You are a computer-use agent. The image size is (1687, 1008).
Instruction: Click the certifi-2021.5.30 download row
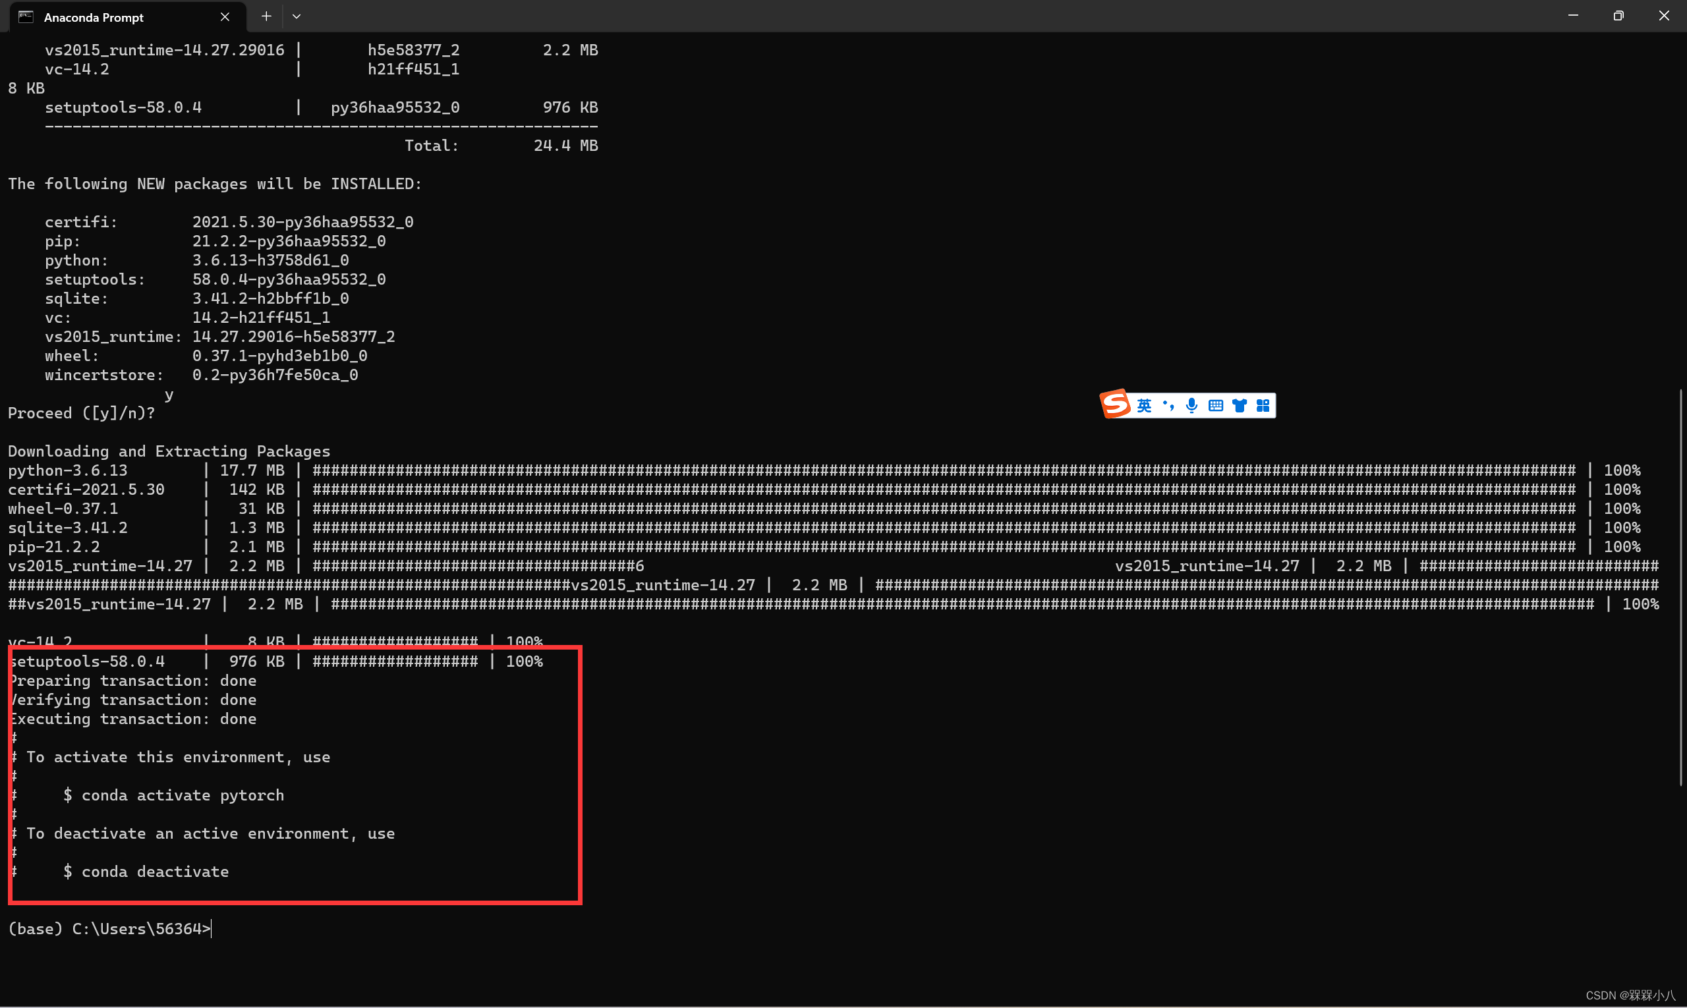pyautogui.click(x=824, y=490)
